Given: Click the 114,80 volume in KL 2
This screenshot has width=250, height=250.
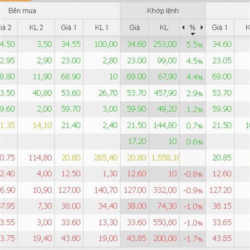Looking at the screenshot, I should pyautogui.click(x=40, y=157).
